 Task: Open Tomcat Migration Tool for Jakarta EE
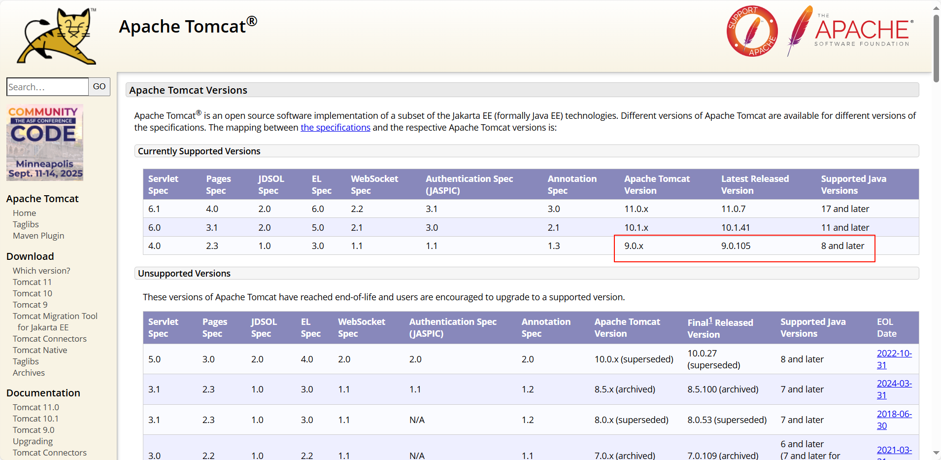pyautogui.click(x=55, y=321)
